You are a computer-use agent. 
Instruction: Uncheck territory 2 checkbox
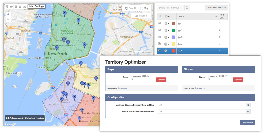pyautogui.click(x=159, y=30)
